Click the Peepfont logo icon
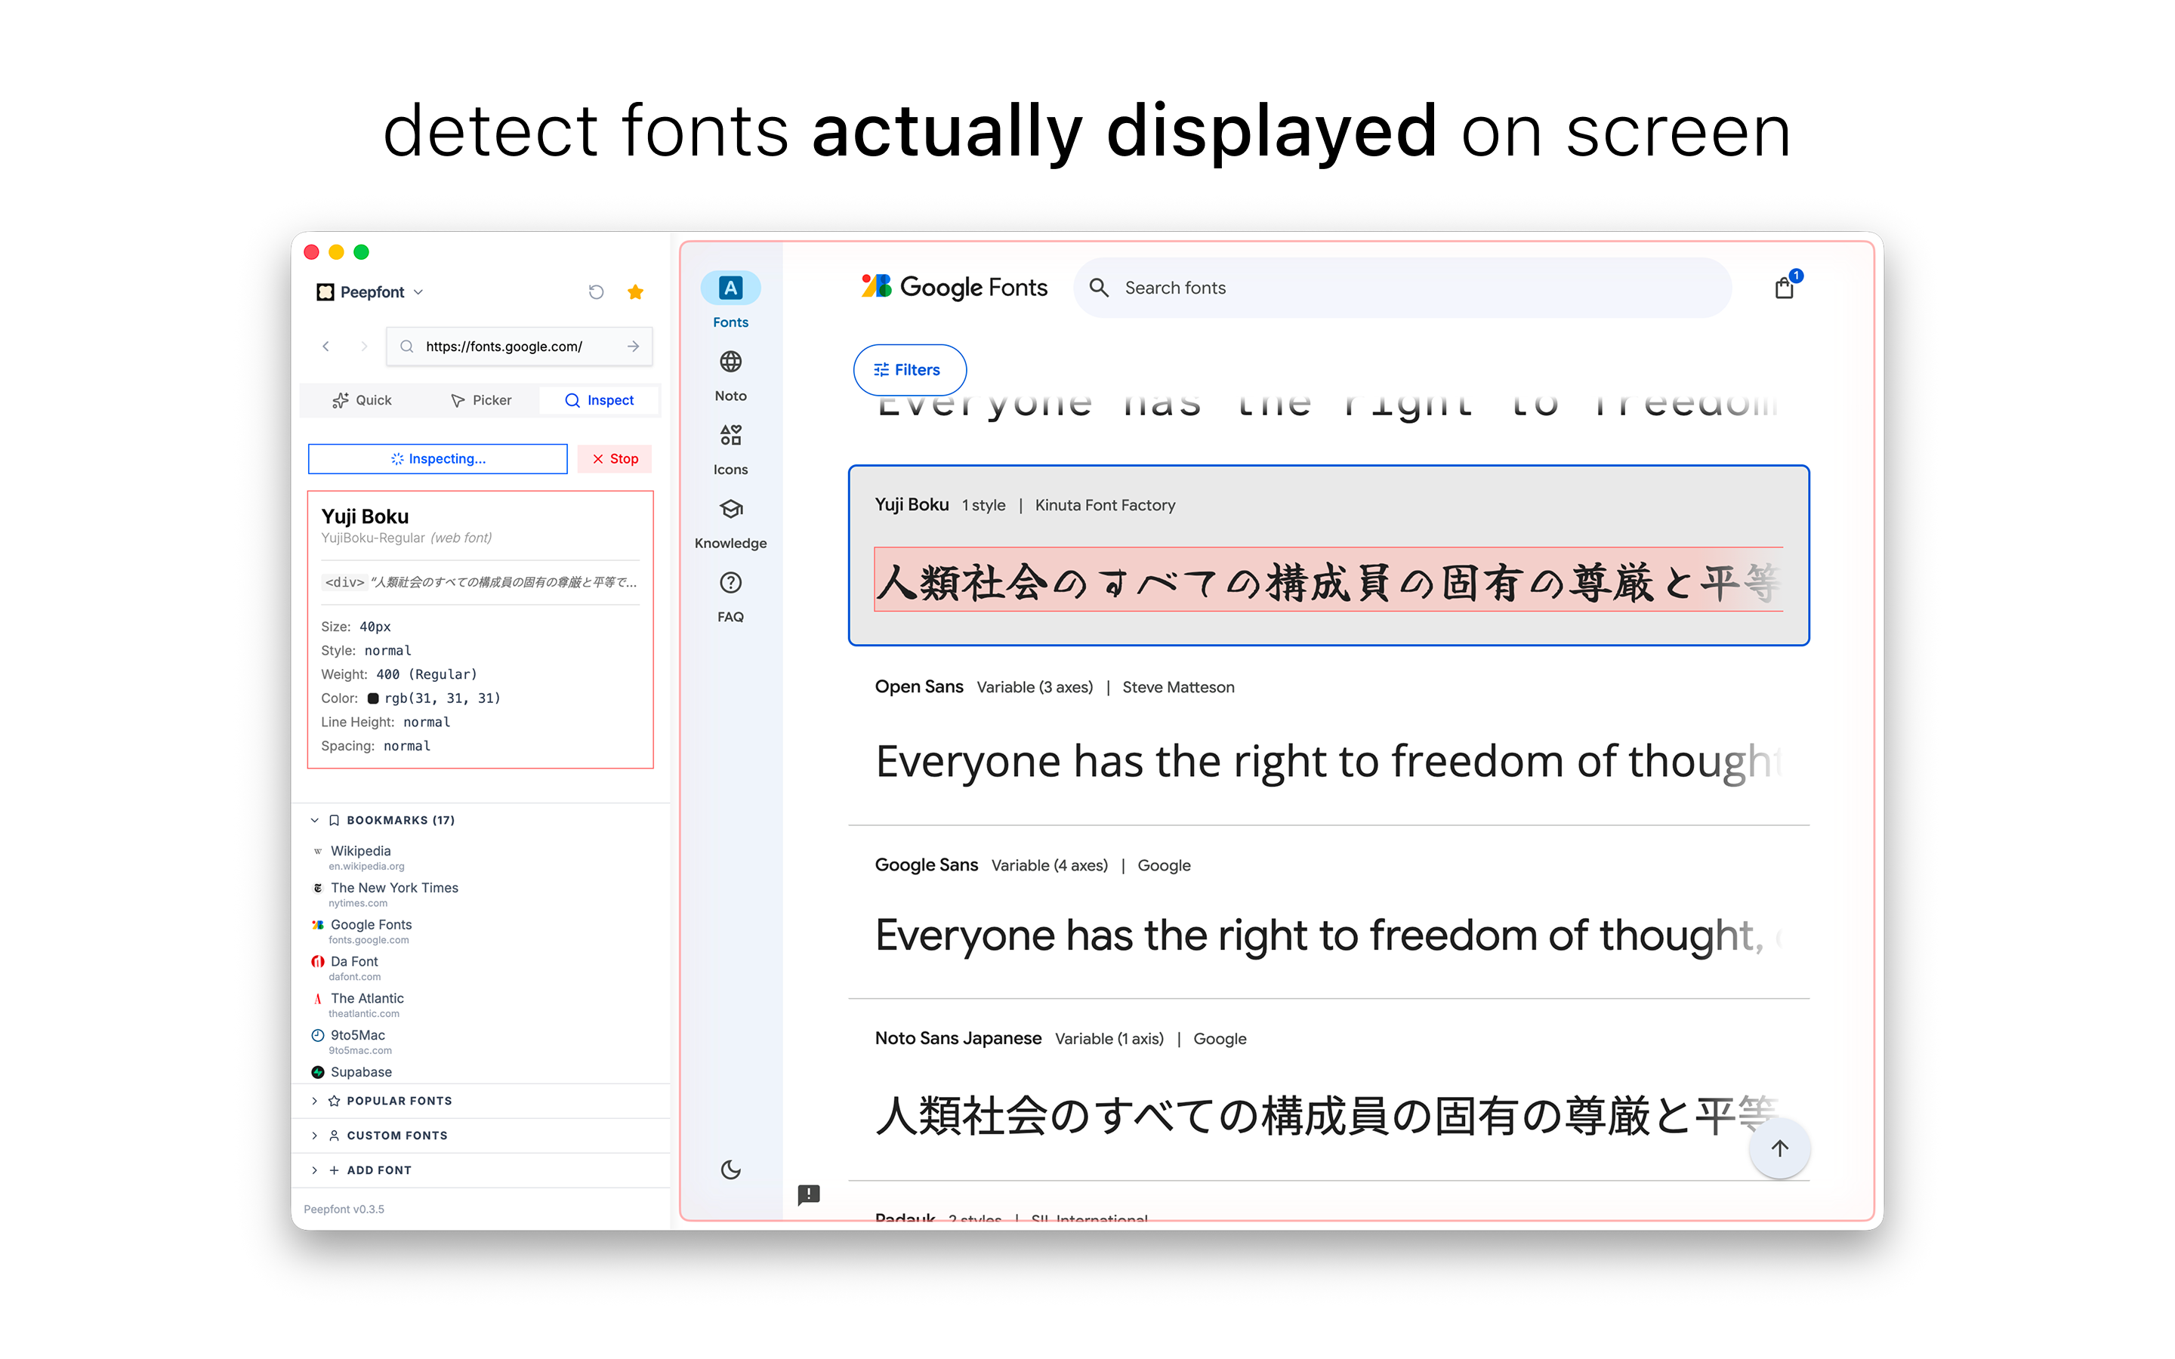 (x=325, y=292)
